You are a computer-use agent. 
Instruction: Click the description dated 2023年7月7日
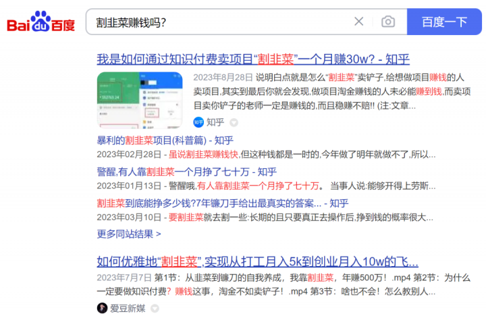click(x=283, y=284)
